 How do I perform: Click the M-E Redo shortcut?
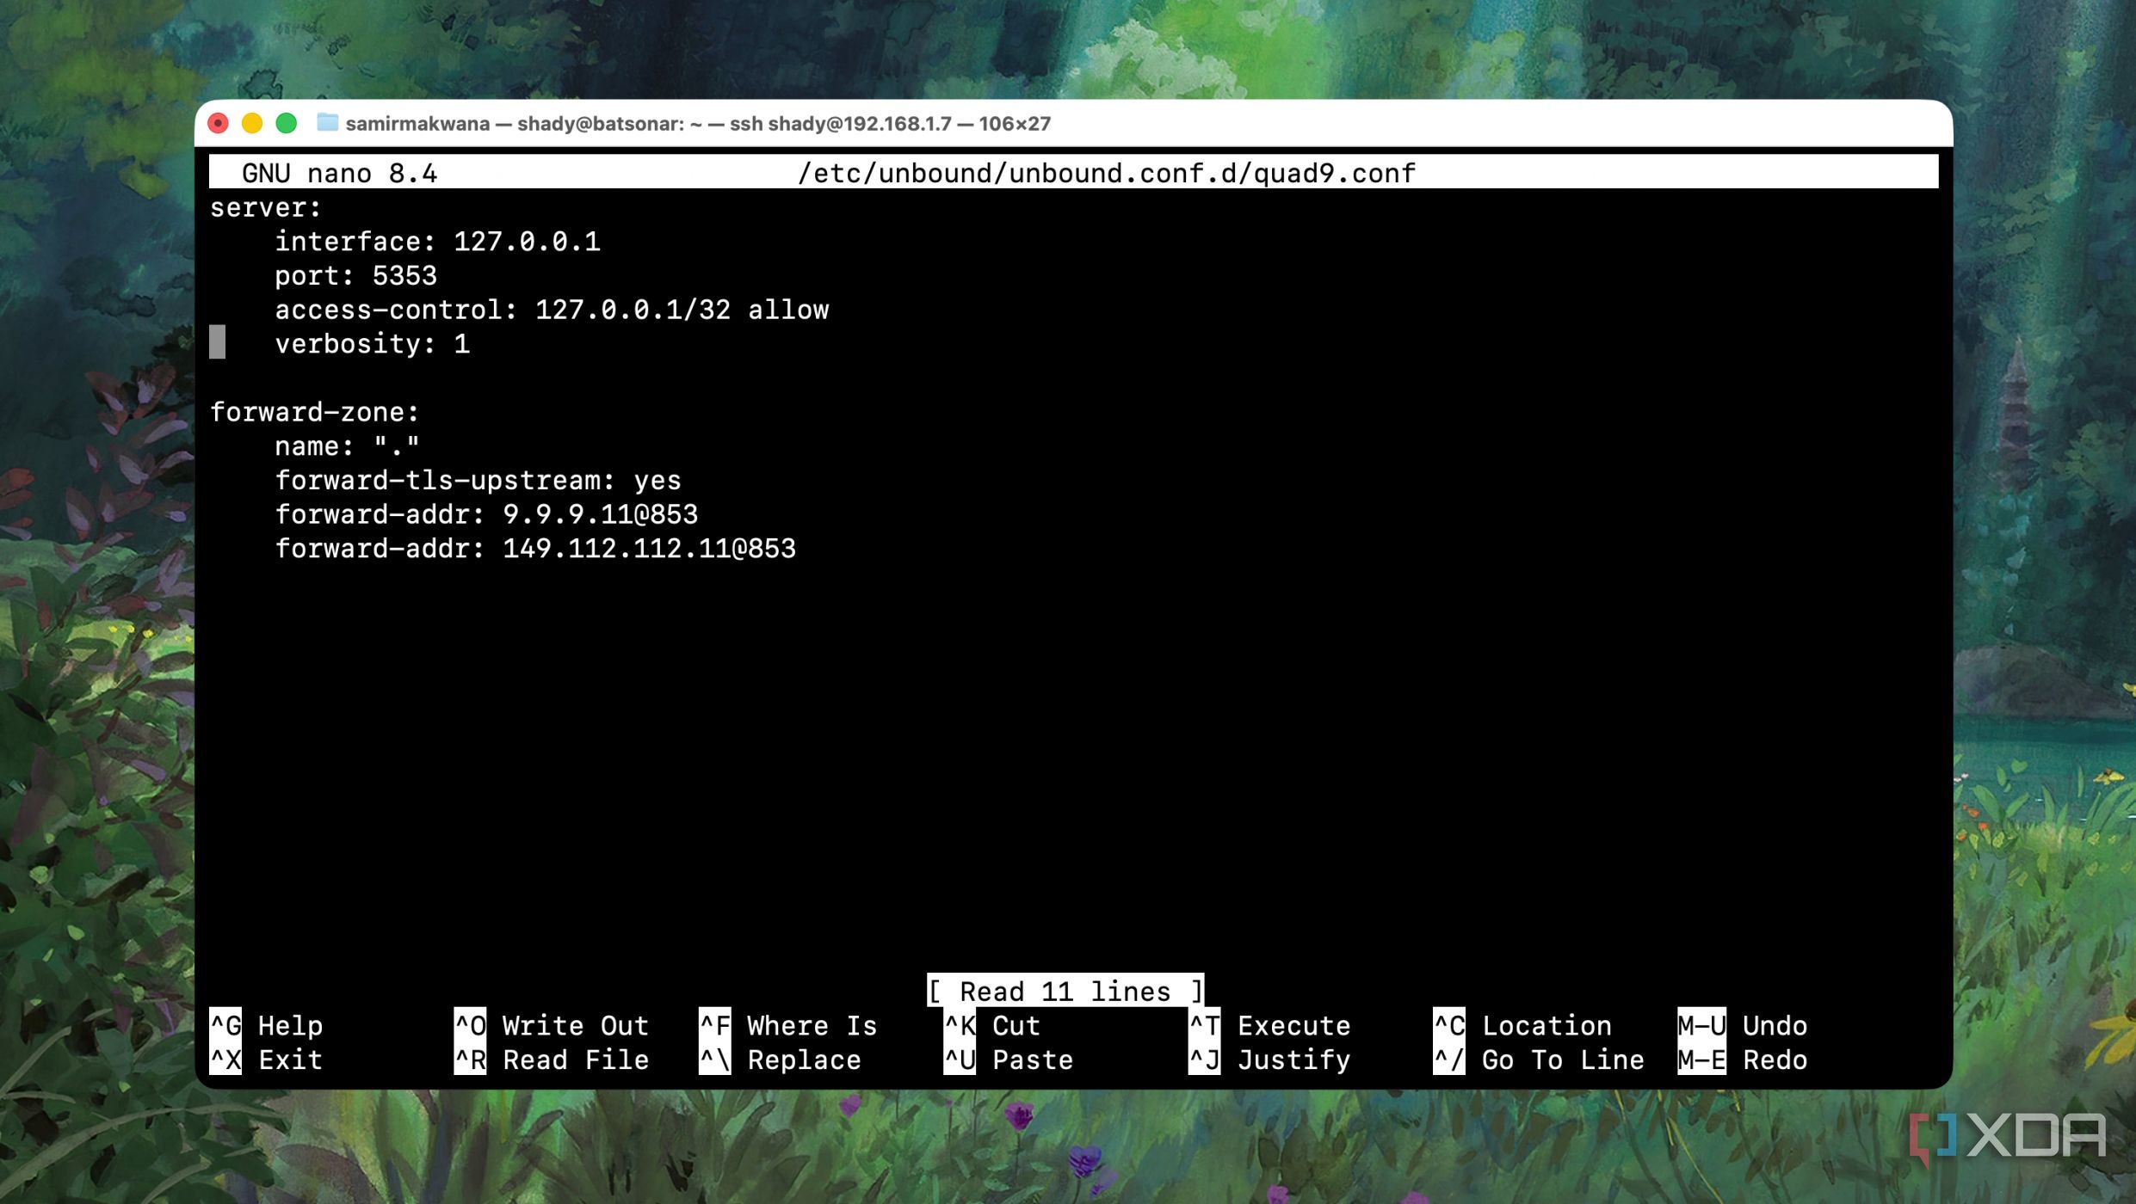pos(1743,1060)
